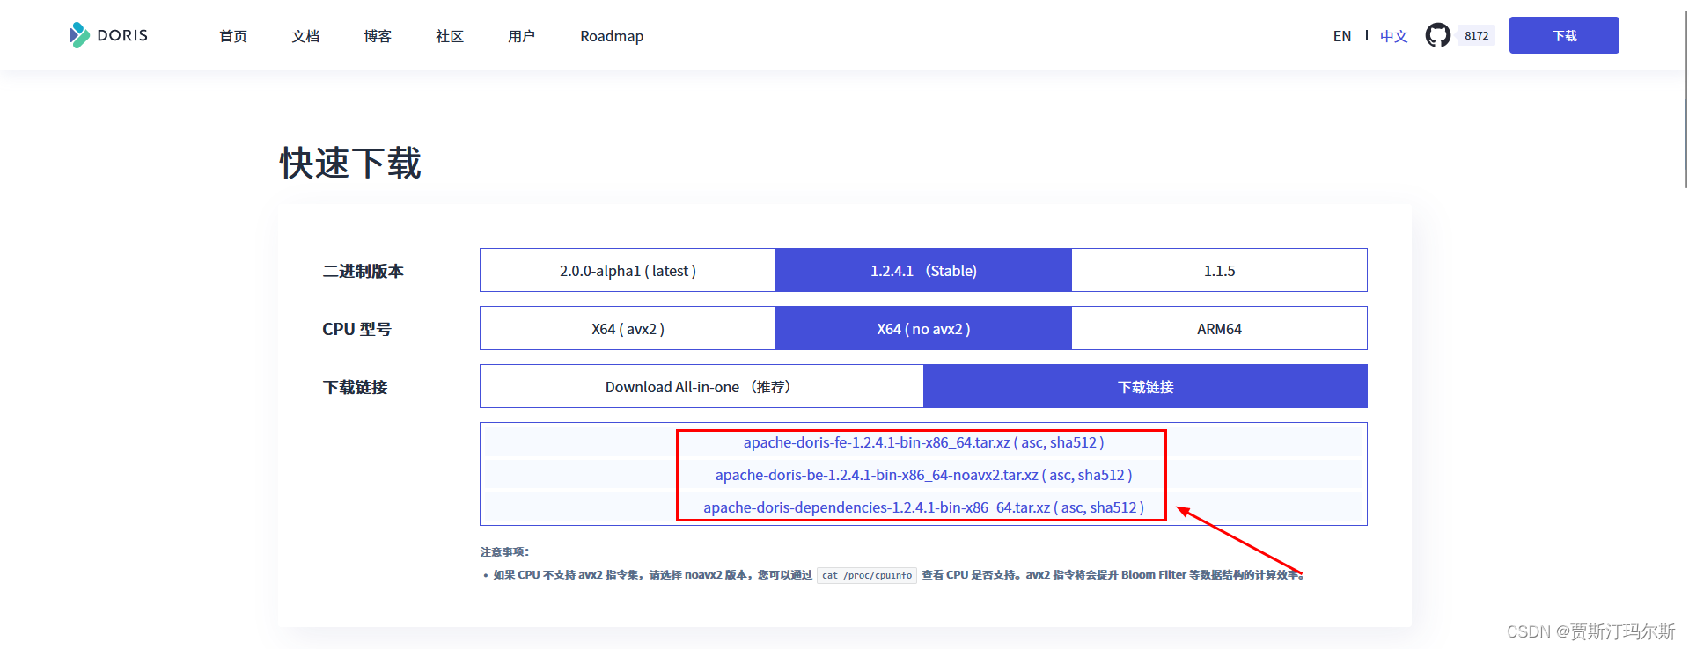Image resolution: width=1689 pixels, height=649 pixels.
Task: Select the 下载链接 option button
Action: click(1145, 386)
